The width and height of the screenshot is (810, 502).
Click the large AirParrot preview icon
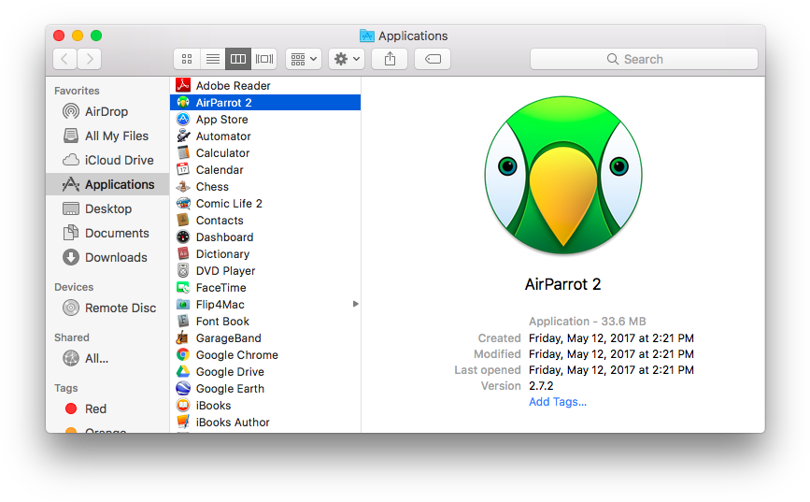pos(563,175)
